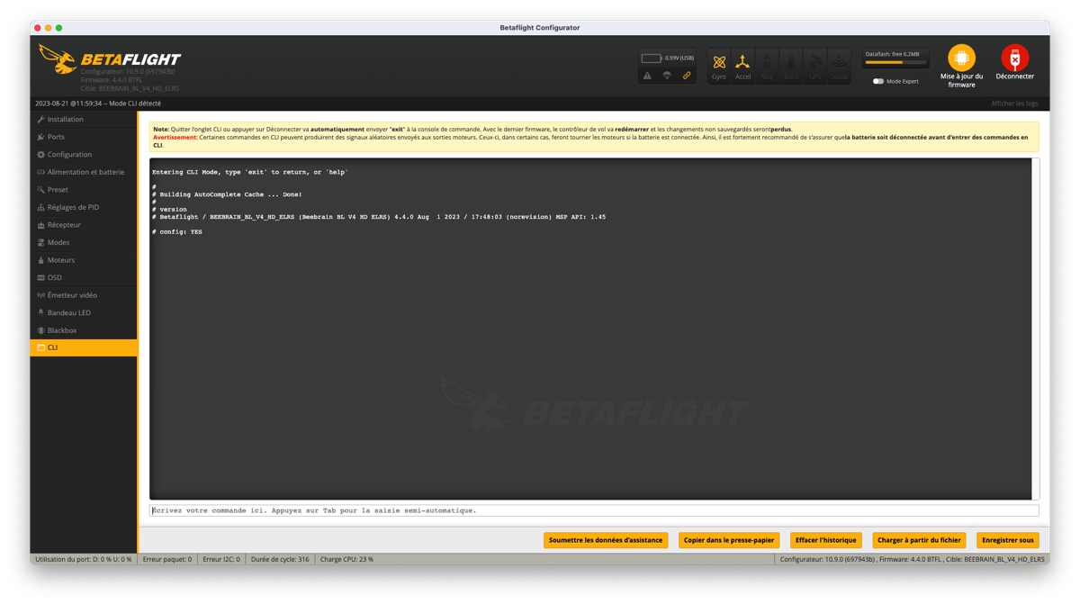This screenshot has height=604, width=1080.
Task: Switch to the Preset tab
Action: click(x=84, y=189)
